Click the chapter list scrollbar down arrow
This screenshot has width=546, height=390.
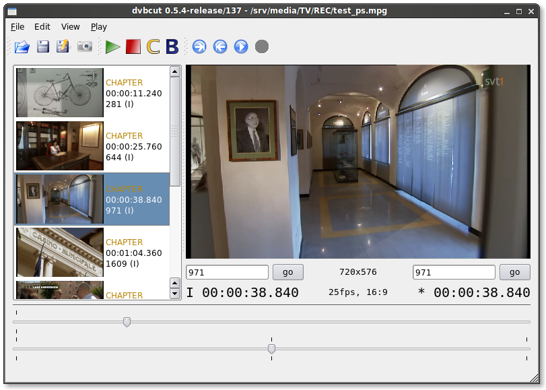175,292
